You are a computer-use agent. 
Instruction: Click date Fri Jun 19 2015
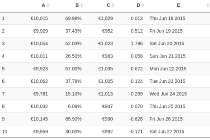pyautogui.click(x=166, y=31)
